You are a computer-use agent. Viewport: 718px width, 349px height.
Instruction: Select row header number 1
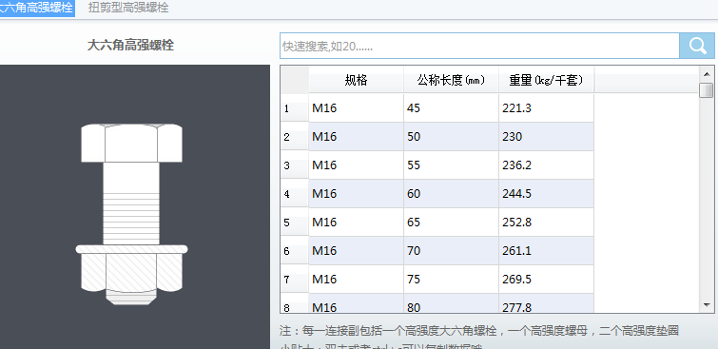click(x=295, y=108)
